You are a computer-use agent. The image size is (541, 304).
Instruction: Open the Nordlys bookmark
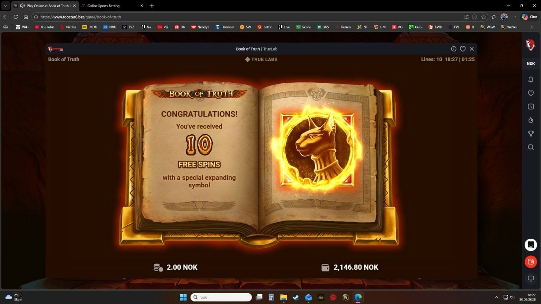(200, 27)
